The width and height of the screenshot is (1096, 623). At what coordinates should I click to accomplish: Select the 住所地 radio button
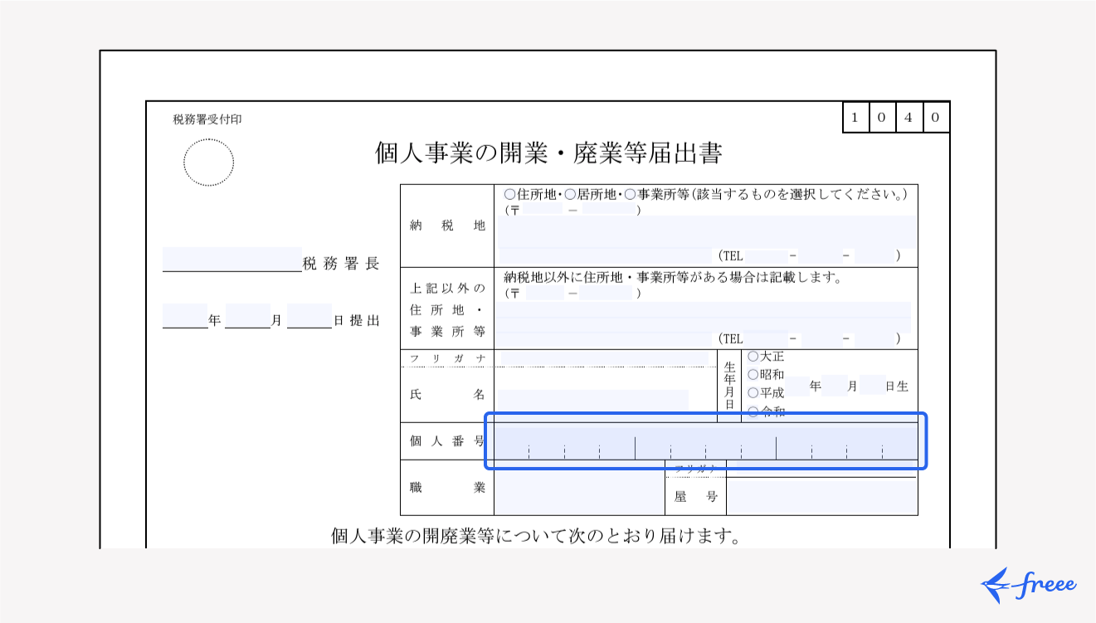pos(509,194)
